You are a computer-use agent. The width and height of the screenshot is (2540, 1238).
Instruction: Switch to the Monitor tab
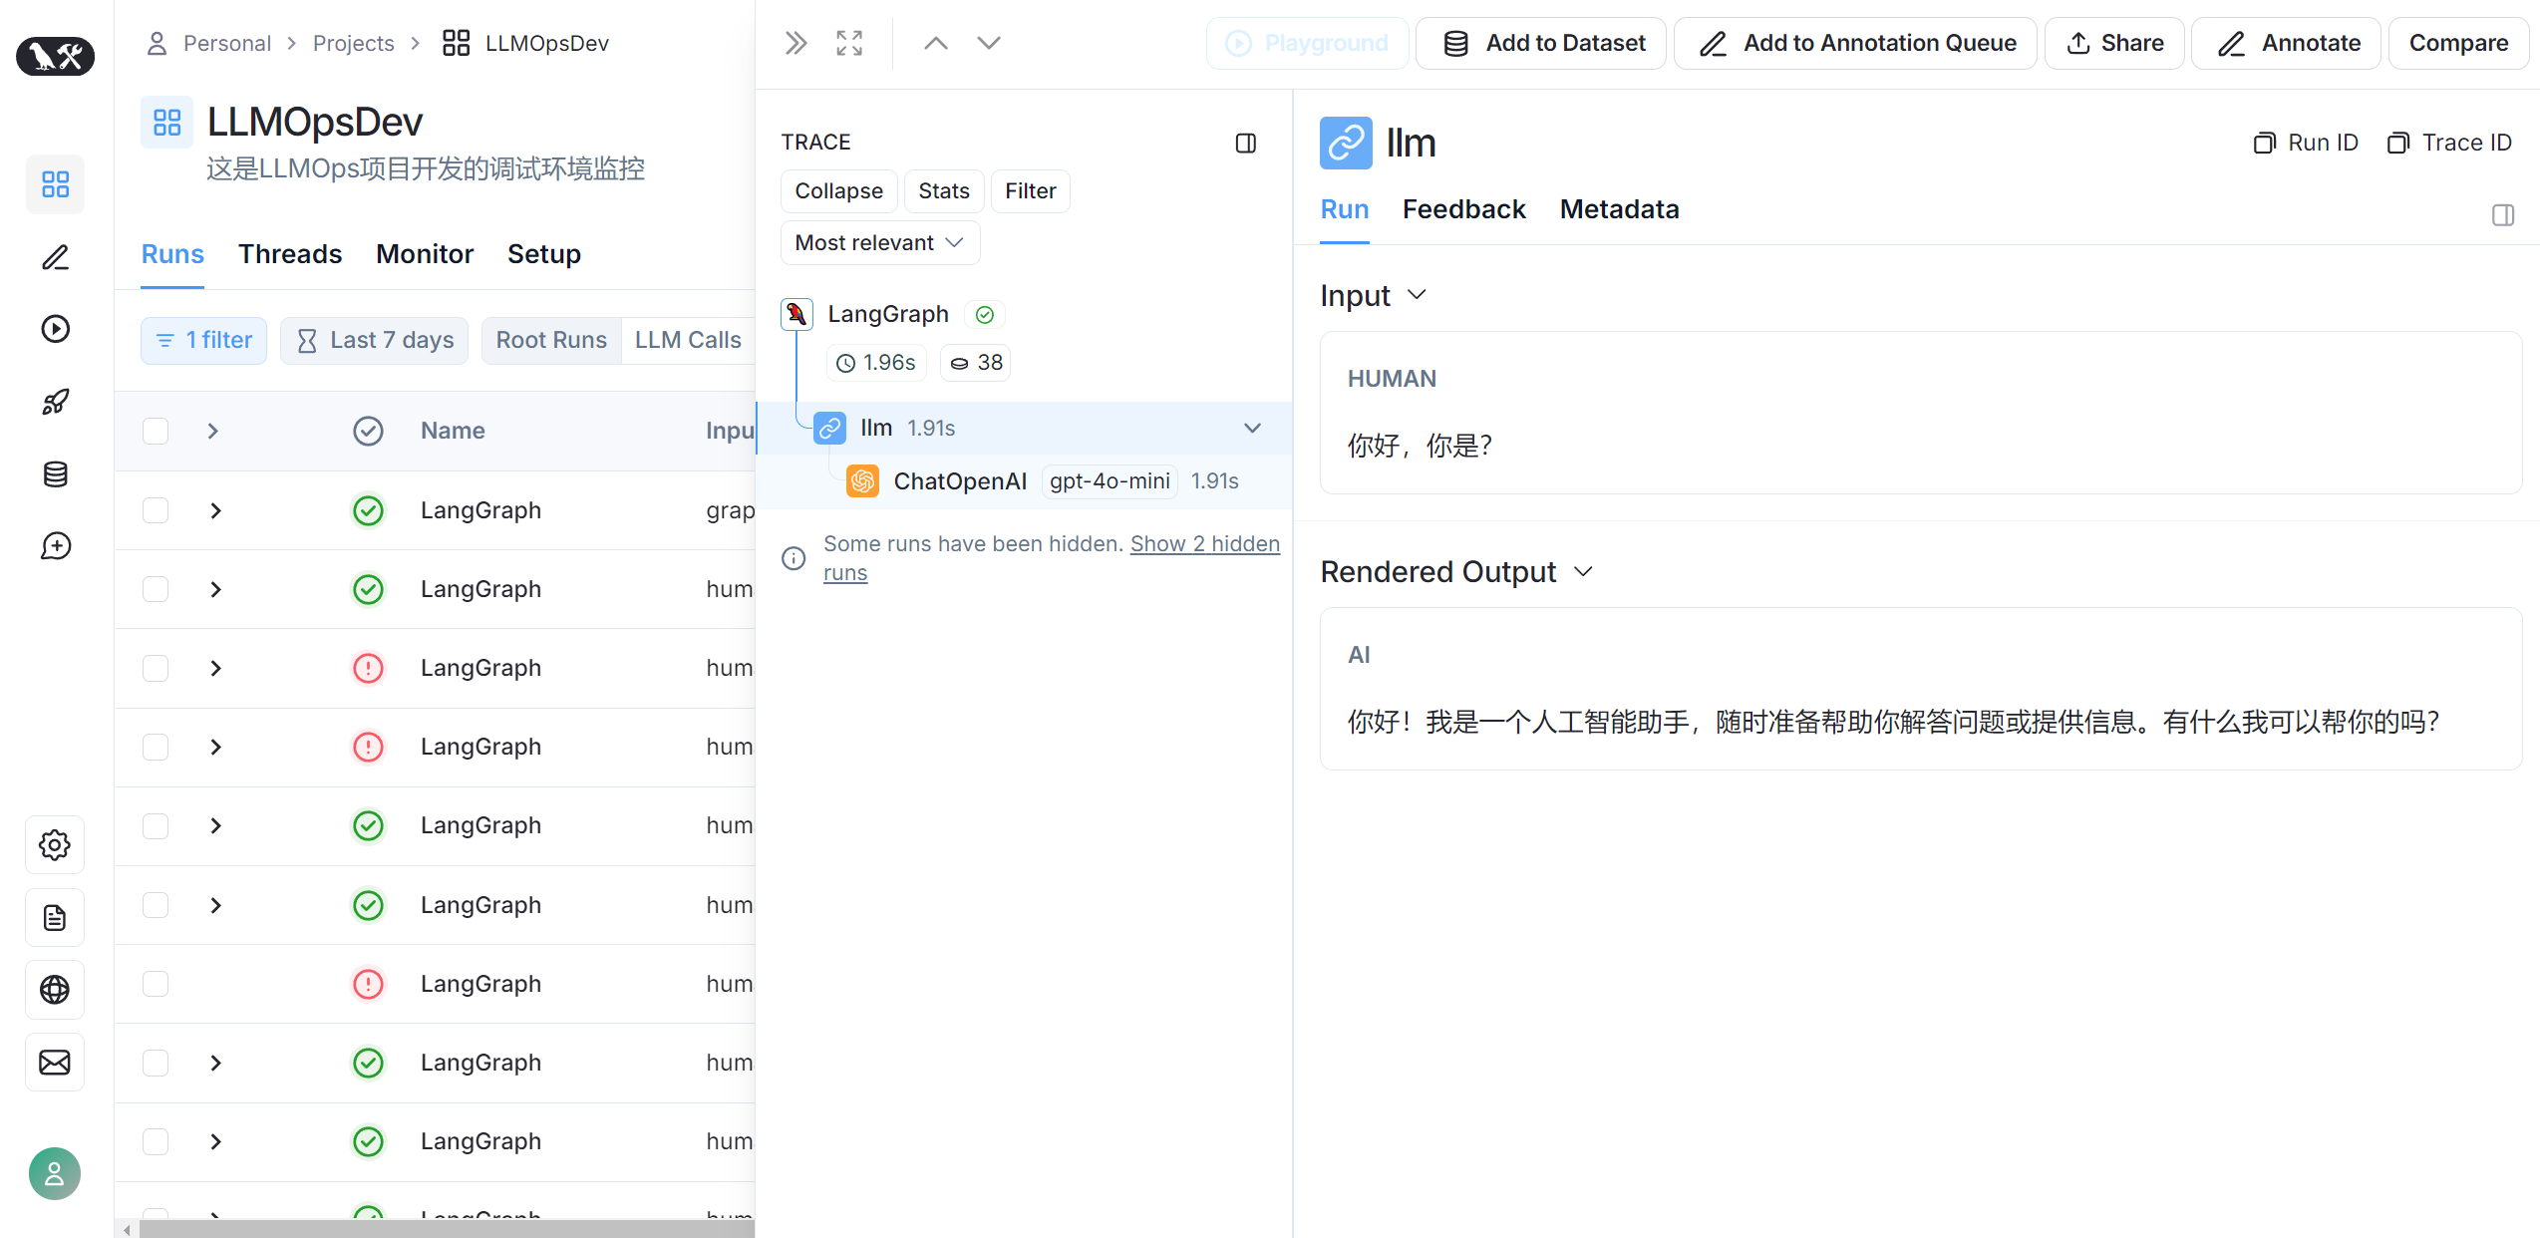[x=425, y=254]
